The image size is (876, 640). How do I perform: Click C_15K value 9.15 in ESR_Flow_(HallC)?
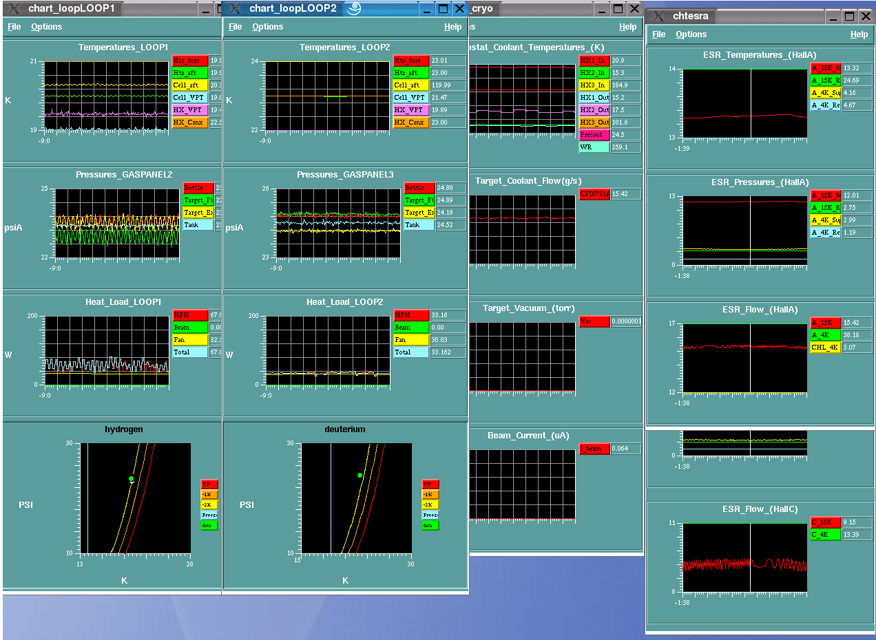pyautogui.click(x=857, y=522)
